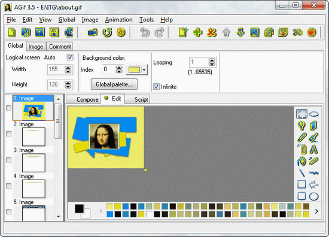Select the rounded rectangle shape tool
The image size is (329, 237).
point(301,196)
